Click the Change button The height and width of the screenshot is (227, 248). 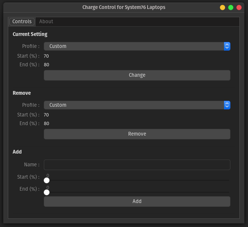point(137,75)
